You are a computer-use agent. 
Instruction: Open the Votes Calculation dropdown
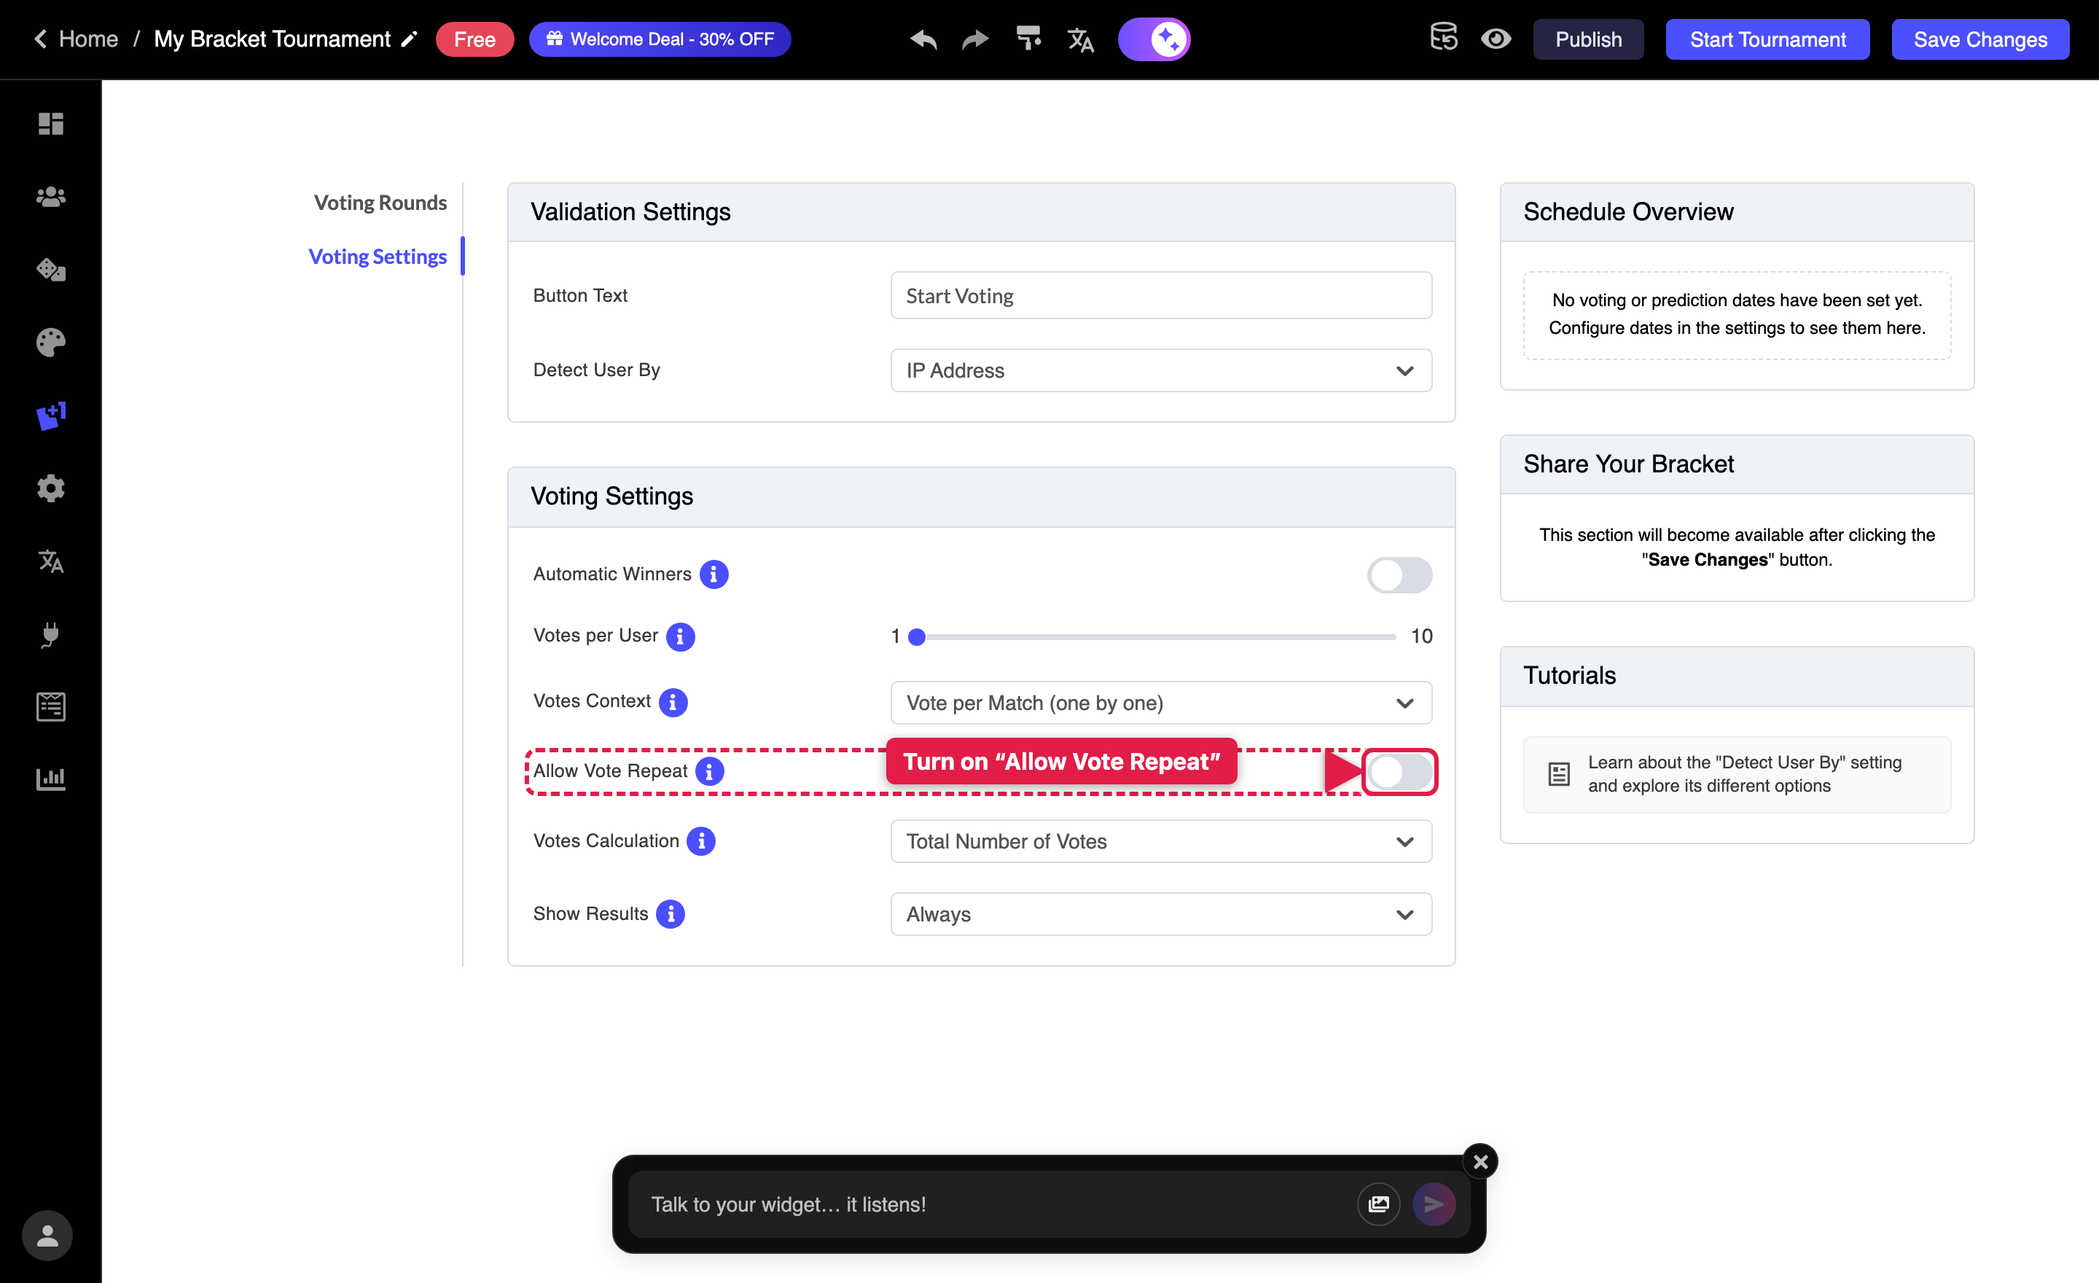[x=1160, y=842]
